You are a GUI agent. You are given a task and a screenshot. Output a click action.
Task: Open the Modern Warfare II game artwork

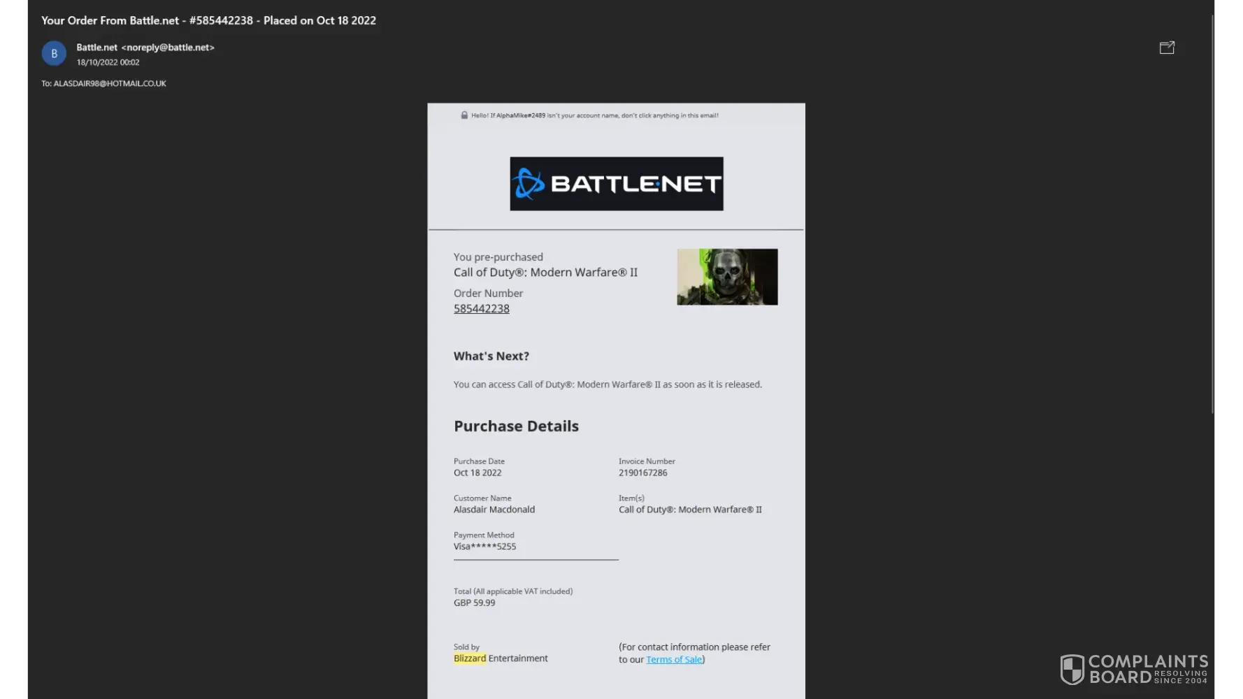727,277
